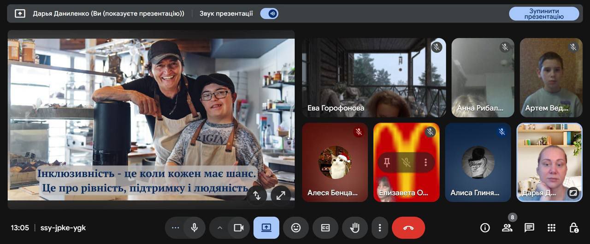Click the 'Зупинити презентацію' button
The image size is (590, 244).
pyautogui.click(x=544, y=14)
